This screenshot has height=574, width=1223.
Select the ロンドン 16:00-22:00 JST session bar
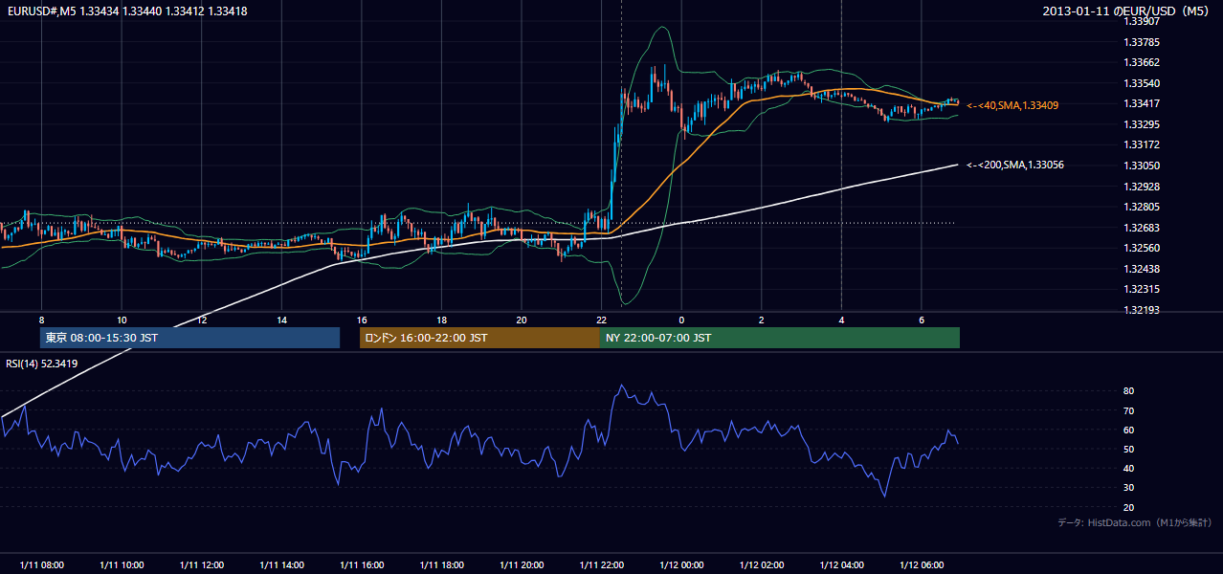coord(479,338)
